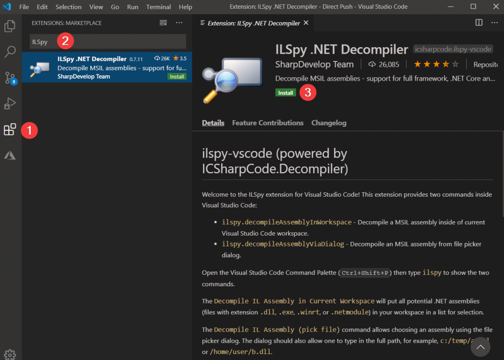This screenshot has height=360, width=504.
Task: Install ILSpy from the search result row
Action: coord(177,76)
